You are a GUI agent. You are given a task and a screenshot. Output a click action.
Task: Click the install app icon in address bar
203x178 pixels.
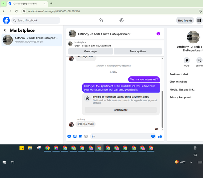click(x=200, y=11)
